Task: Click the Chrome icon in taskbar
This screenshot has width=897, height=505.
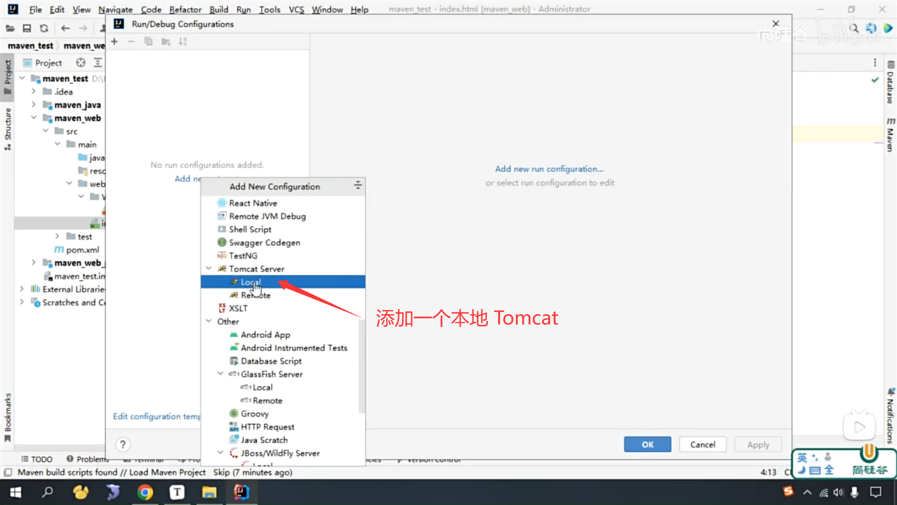Action: click(x=145, y=492)
